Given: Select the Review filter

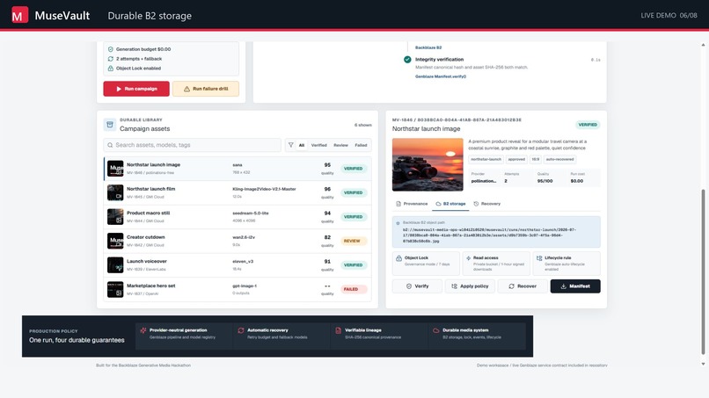Looking at the screenshot, I should (x=341, y=145).
